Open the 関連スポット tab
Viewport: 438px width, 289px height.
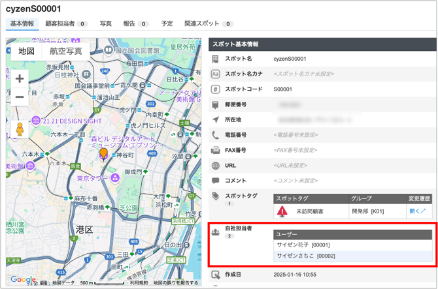pyautogui.click(x=208, y=23)
